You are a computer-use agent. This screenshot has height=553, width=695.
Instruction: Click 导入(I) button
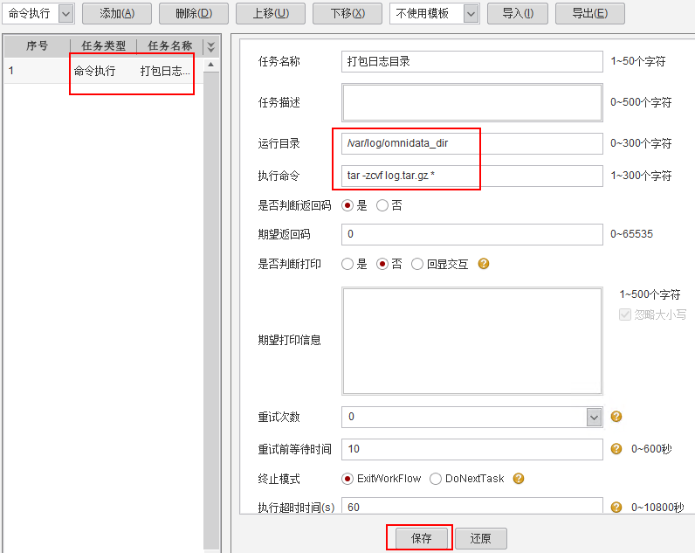coord(517,14)
